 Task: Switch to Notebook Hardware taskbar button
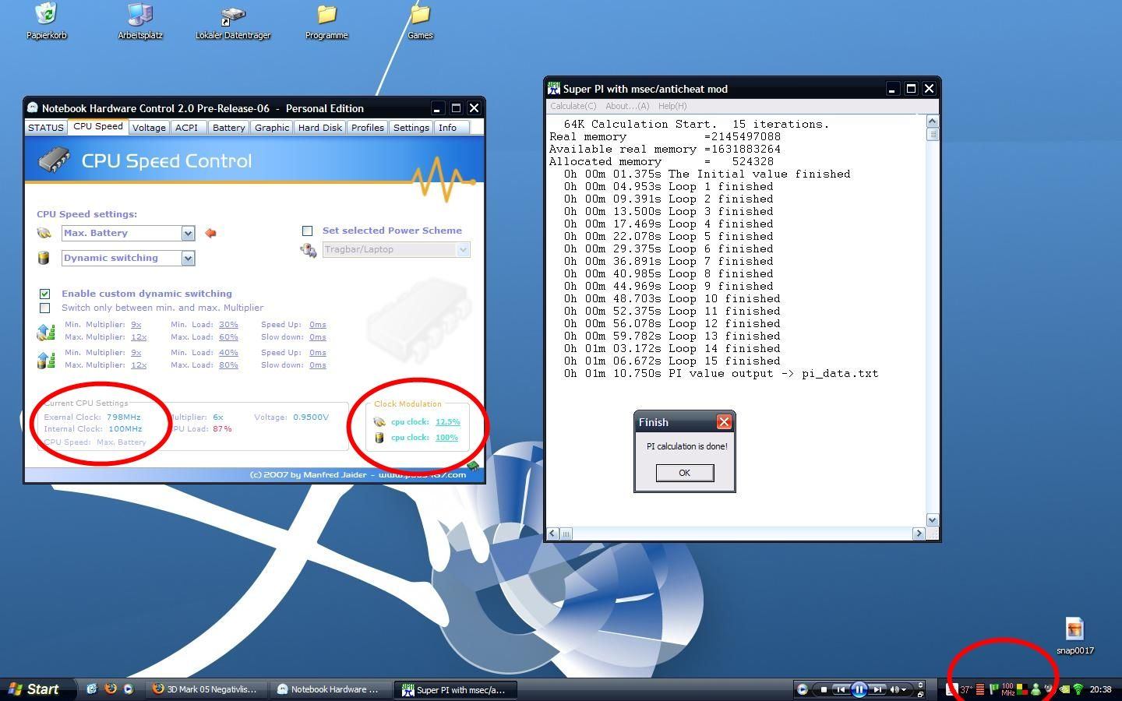coord(330,689)
